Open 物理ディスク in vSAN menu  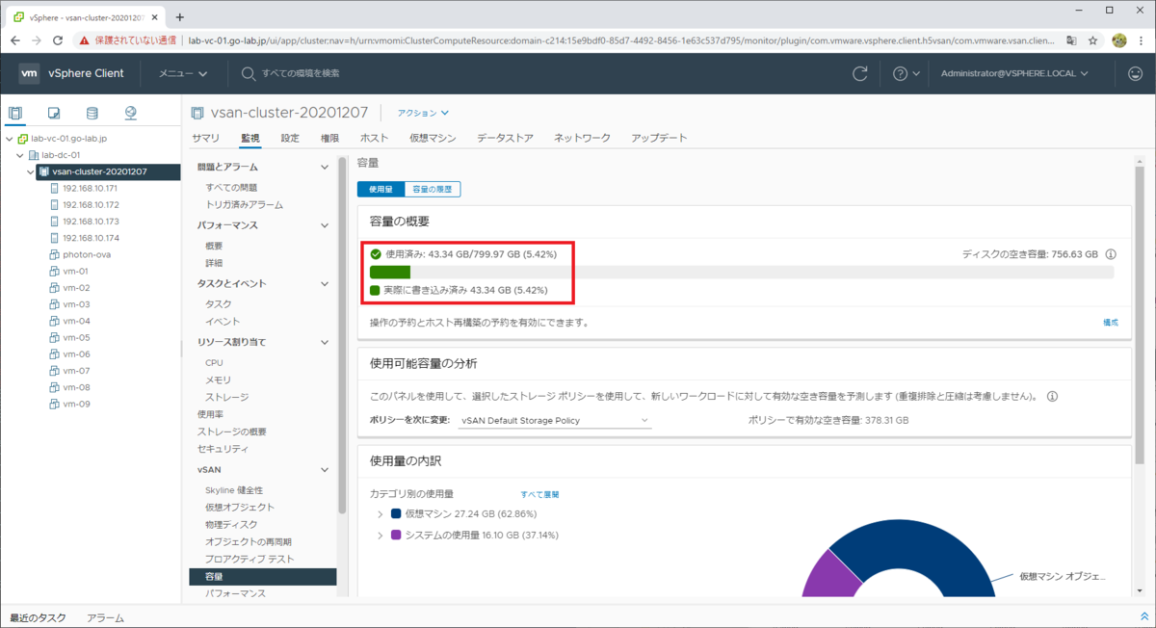[x=231, y=525]
